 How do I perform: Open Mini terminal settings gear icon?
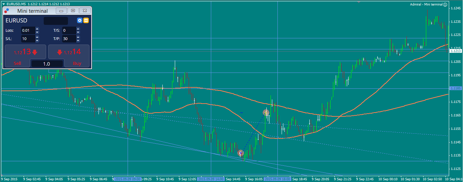point(80,20)
